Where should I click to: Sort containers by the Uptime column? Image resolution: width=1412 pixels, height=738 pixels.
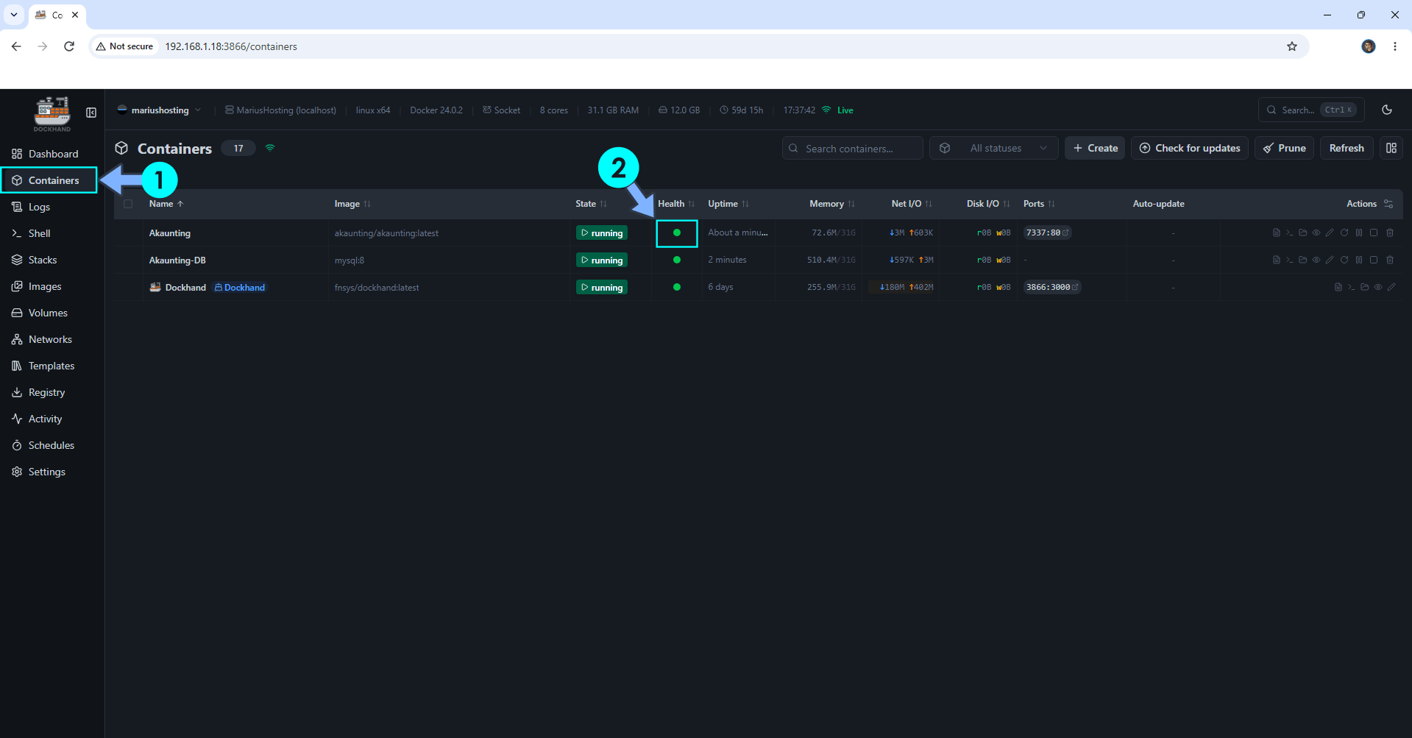coord(728,204)
